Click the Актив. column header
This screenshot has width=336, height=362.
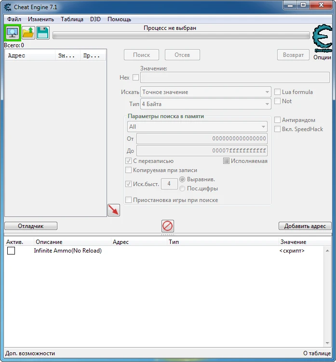coord(19,242)
